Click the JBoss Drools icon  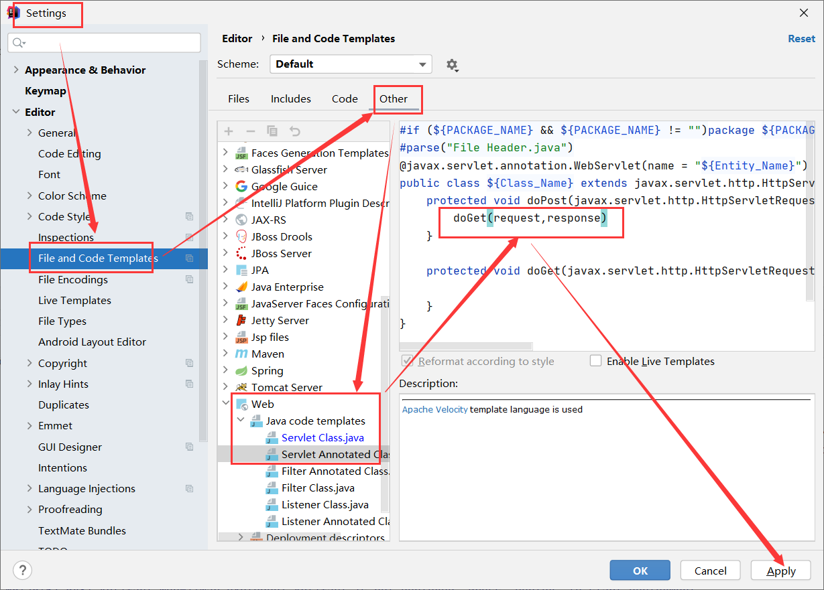coord(241,236)
